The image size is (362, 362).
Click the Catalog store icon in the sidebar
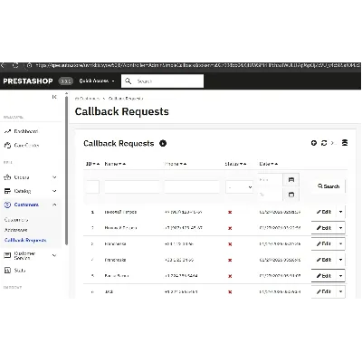tap(7, 191)
